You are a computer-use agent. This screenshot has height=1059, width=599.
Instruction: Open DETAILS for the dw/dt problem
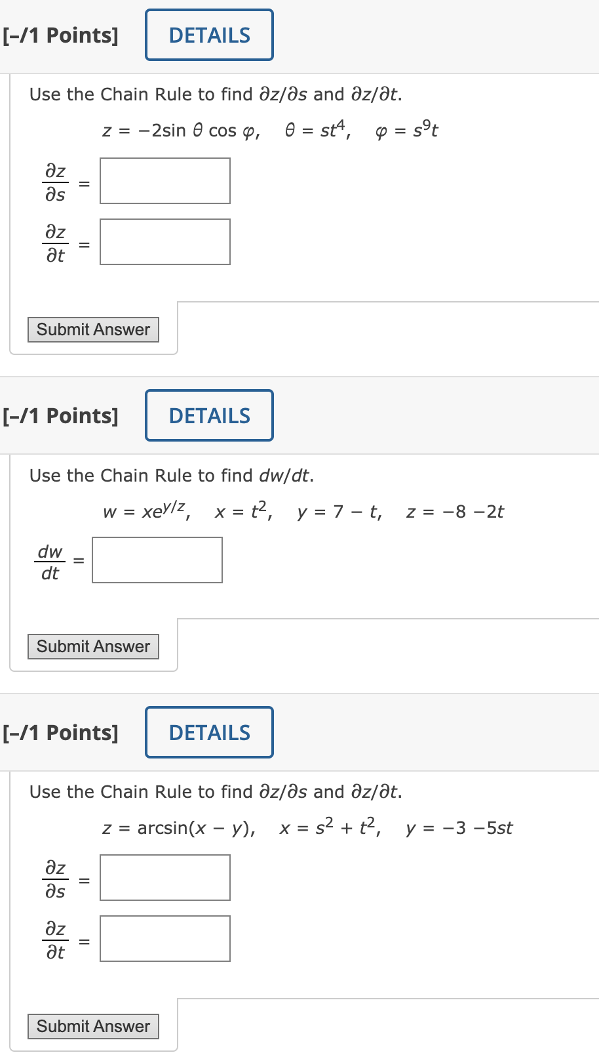coord(209,415)
